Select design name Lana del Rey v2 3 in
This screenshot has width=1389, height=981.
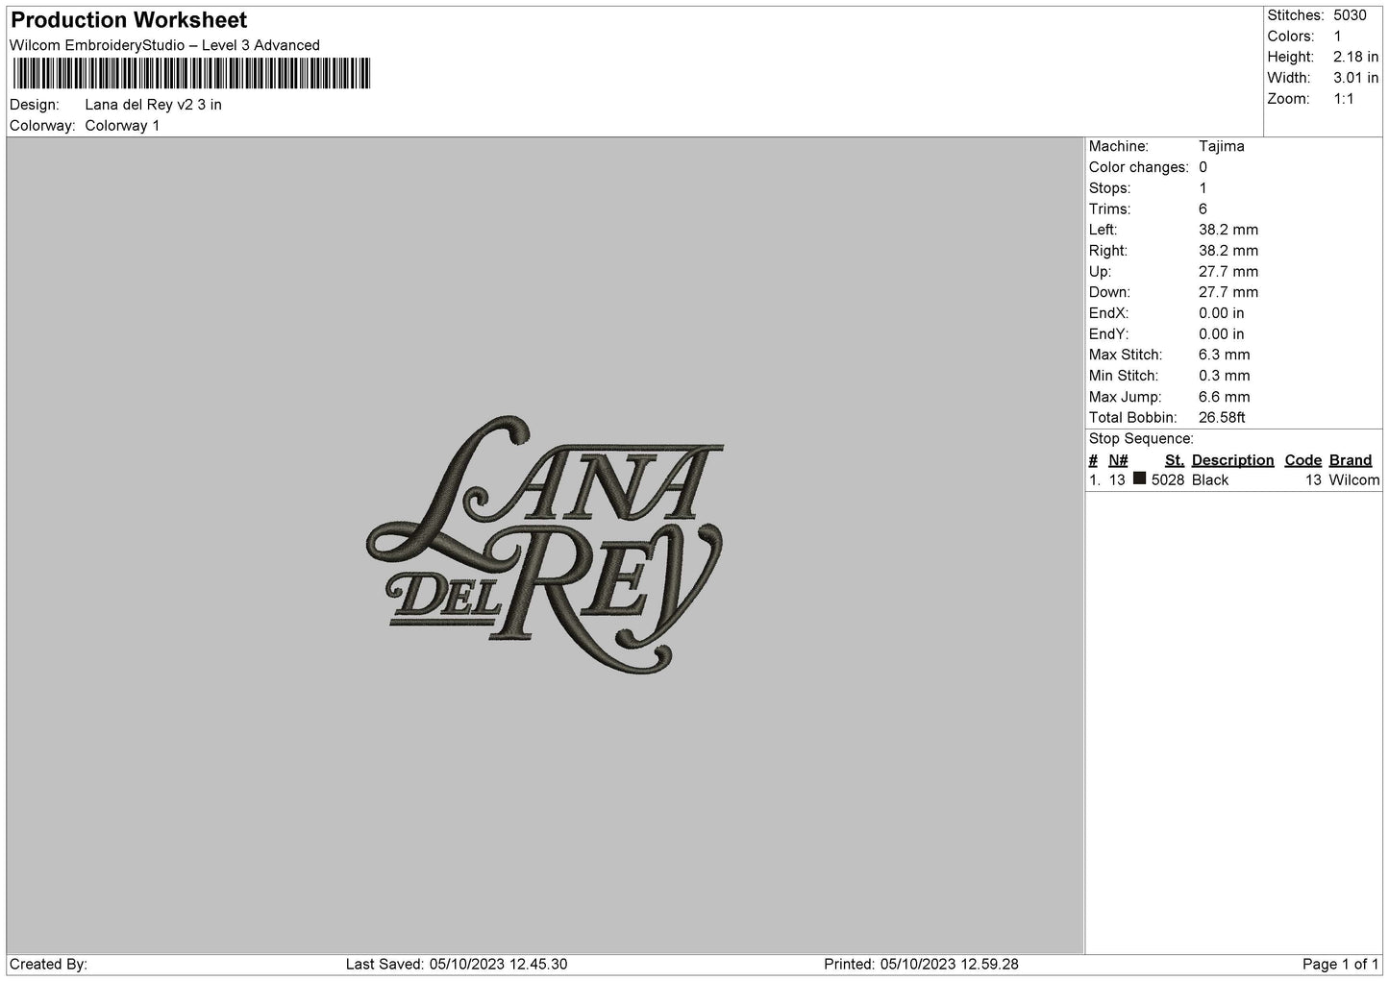coord(153,105)
